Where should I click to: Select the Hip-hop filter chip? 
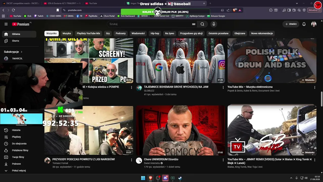tap(155, 33)
